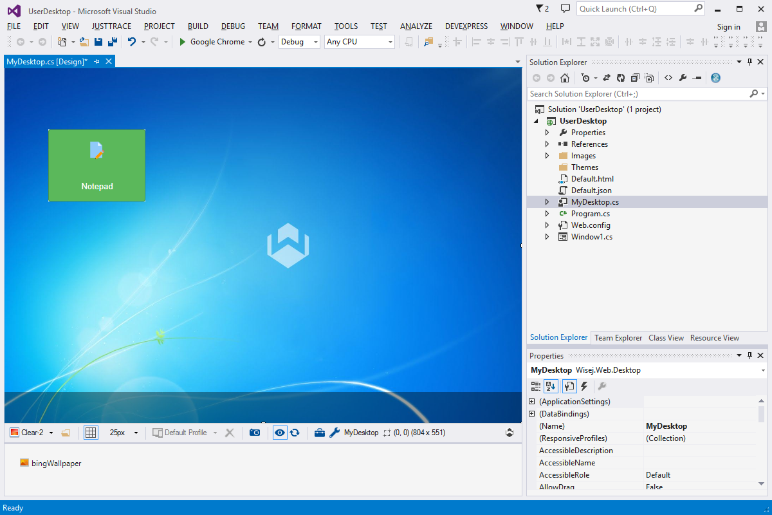Expand the (ApplicationSettings) property group

pos(532,402)
